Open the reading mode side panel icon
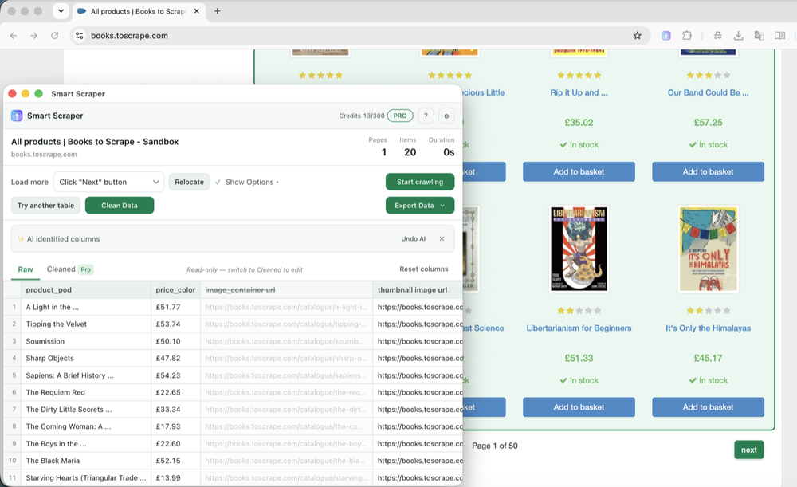Viewport: 797px width, 487px height. [779, 36]
